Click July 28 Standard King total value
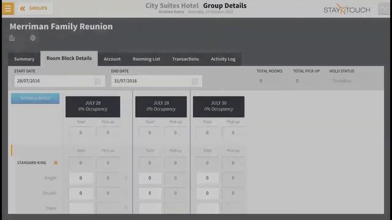 pyautogui.click(x=81, y=163)
